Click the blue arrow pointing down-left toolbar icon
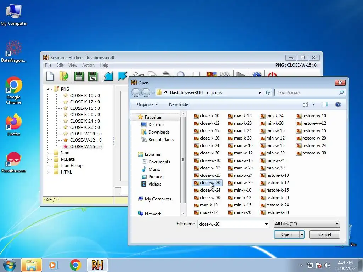Image resolution: width=363 pixels, height=272 pixels. point(108,76)
